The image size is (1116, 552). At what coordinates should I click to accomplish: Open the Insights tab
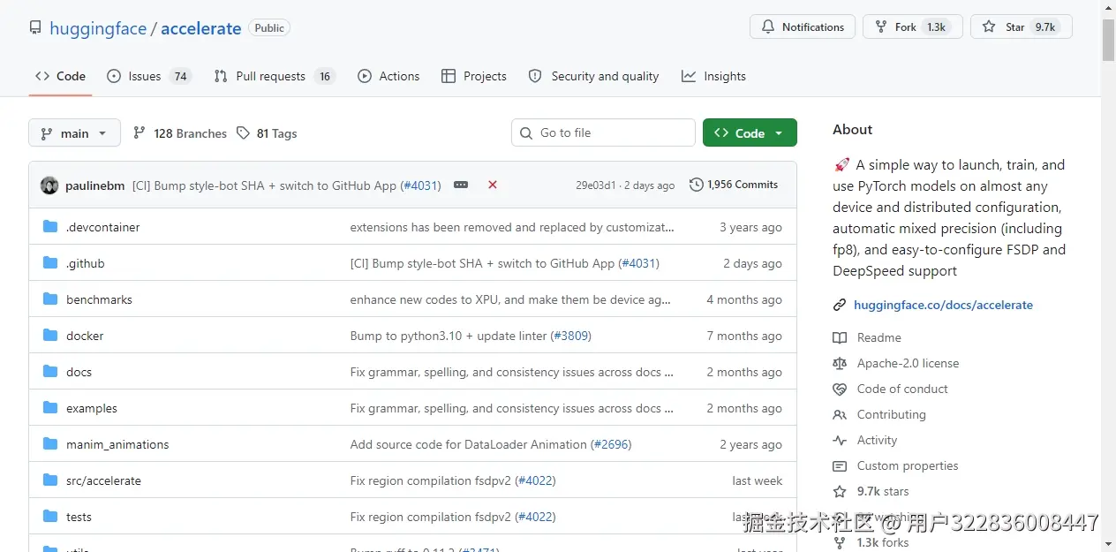click(x=713, y=76)
